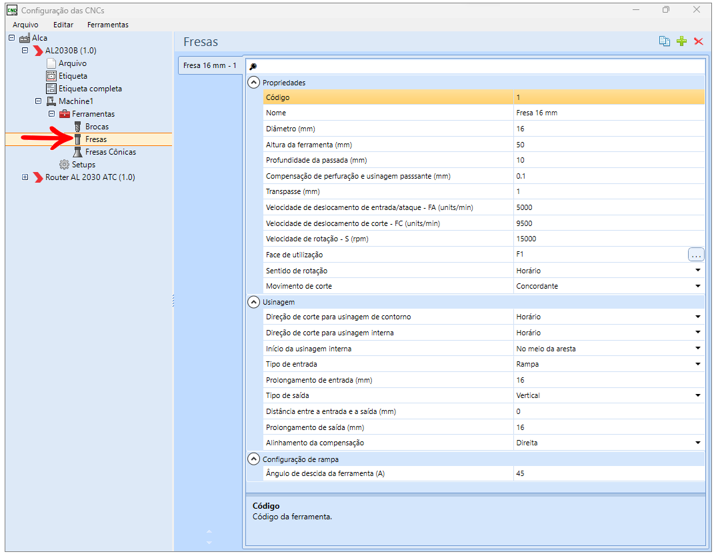Click the AL2030B red chevron icon
716x558 pixels.
[x=38, y=51]
